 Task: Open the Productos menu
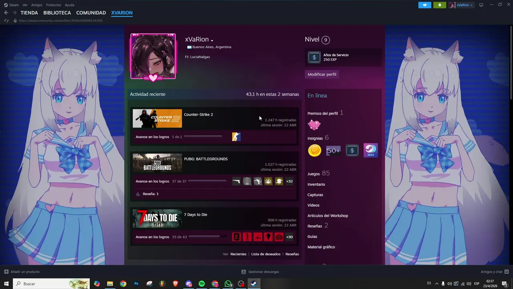[53, 5]
